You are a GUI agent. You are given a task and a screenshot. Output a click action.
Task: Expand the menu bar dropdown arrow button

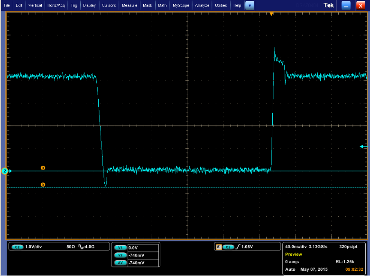[x=250, y=5]
